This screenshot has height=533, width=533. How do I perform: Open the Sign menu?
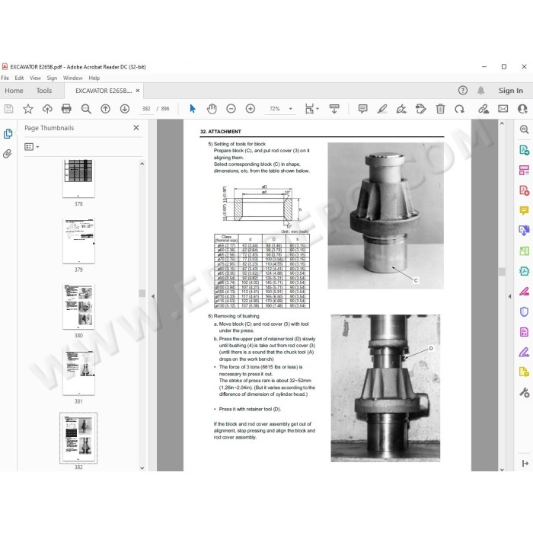[52, 78]
